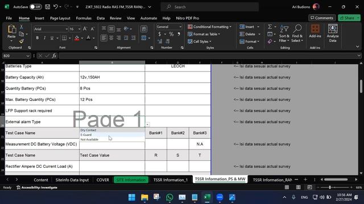Collapse the ribbon with the chevron
Screen dimensions: 364x204
click(x=358, y=46)
